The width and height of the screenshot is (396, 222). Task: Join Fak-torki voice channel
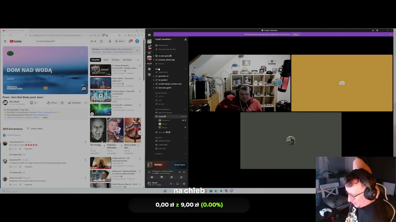point(162,149)
